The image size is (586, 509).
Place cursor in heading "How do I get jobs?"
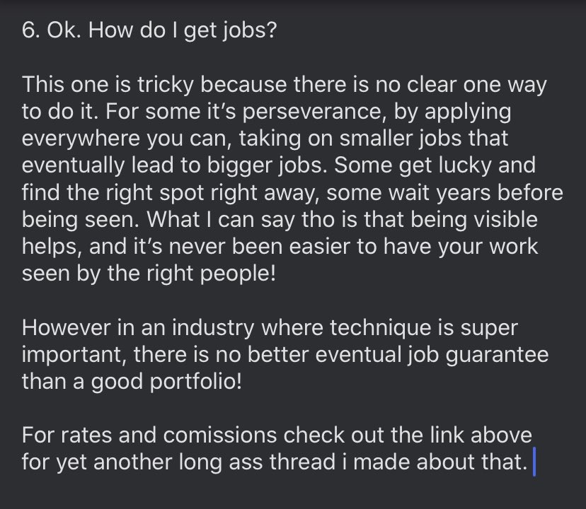[183, 30]
